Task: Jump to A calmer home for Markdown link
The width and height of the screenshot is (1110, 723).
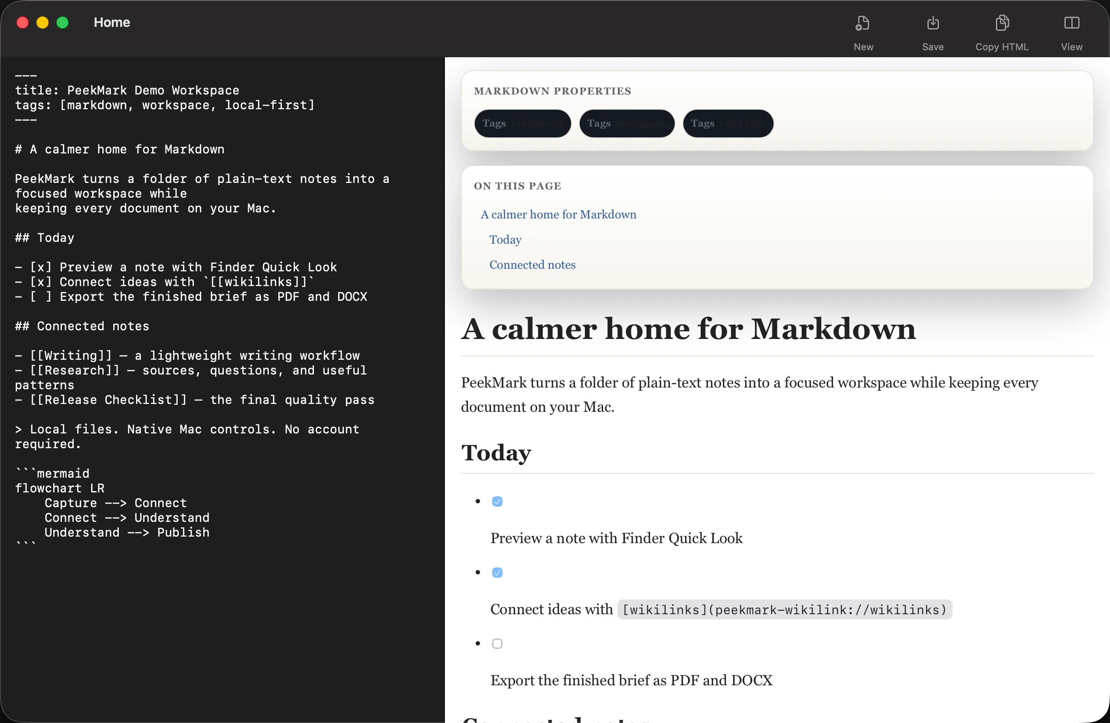Action: [x=558, y=215]
